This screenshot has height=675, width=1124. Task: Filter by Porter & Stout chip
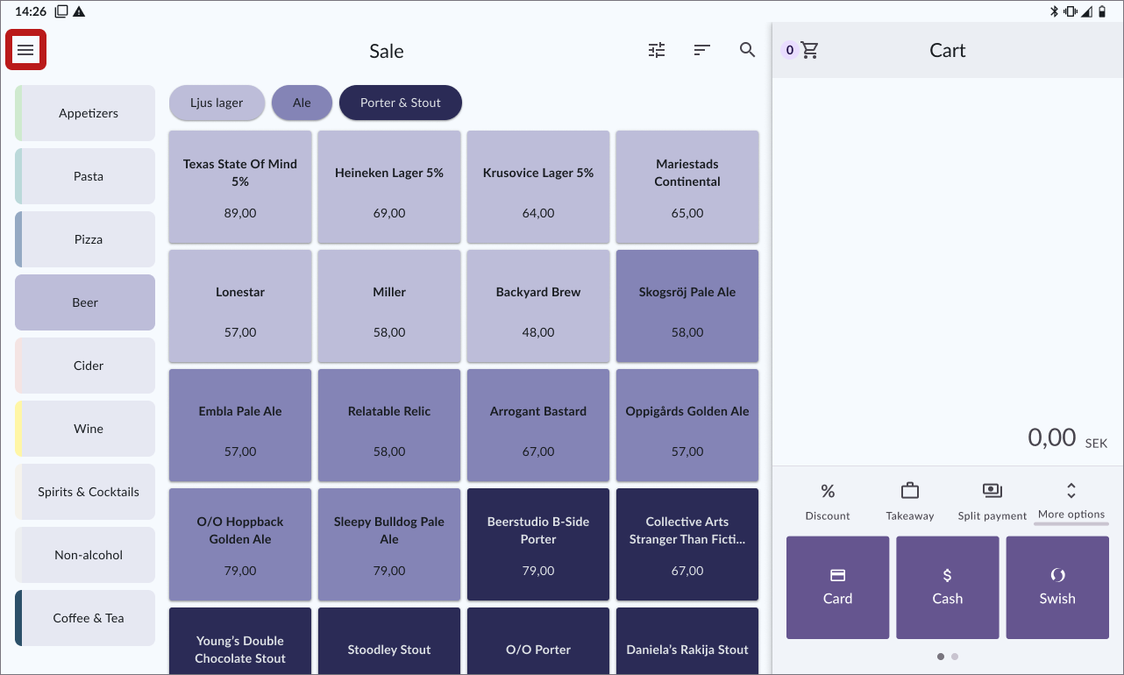(x=401, y=103)
